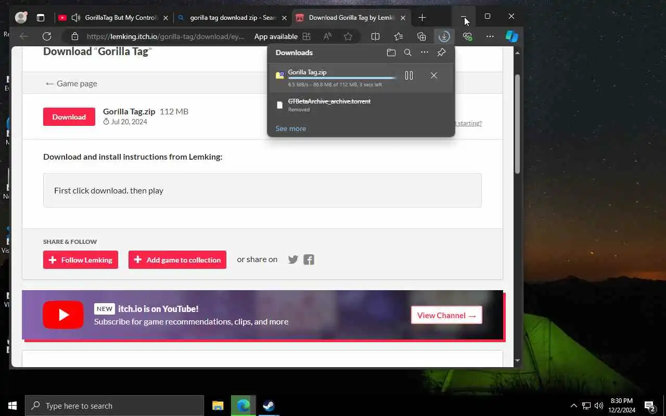
Task: Open the Copilot sidebar icon
Action: tap(512, 36)
